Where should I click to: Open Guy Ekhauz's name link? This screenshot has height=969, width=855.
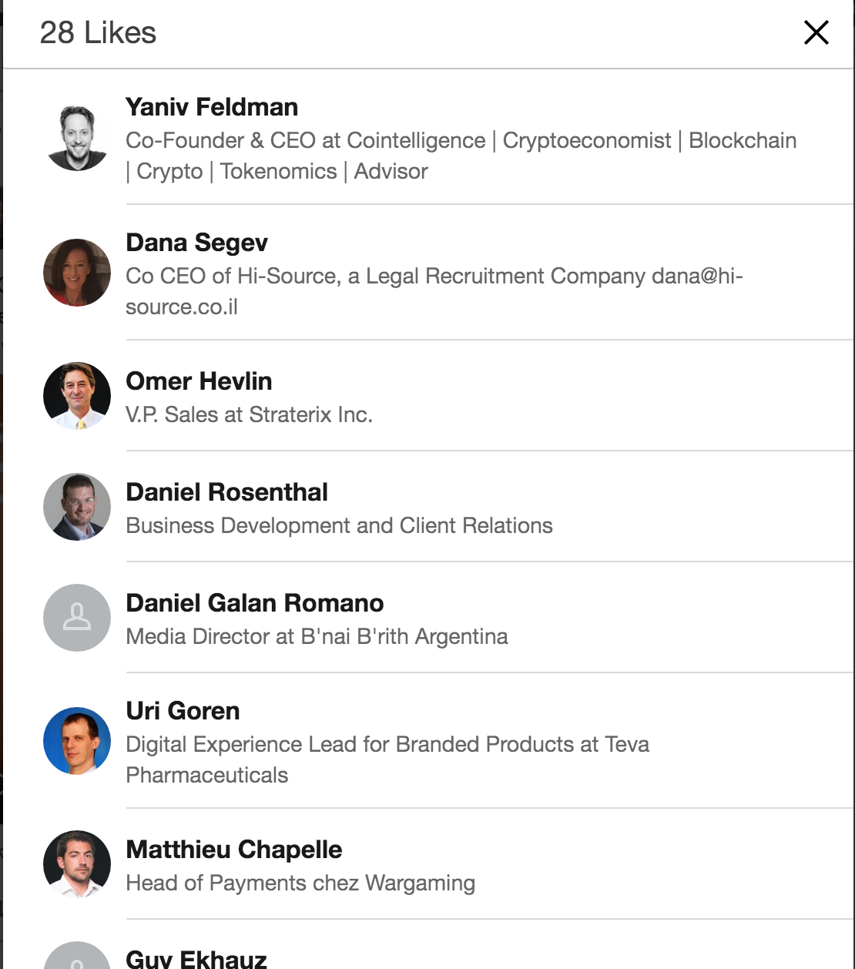(196, 959)
